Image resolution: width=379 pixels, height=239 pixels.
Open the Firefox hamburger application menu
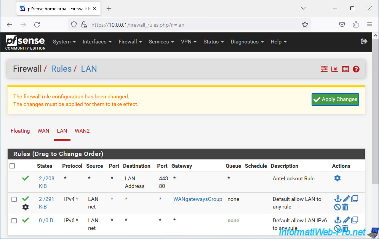click(x=369, y=25)
